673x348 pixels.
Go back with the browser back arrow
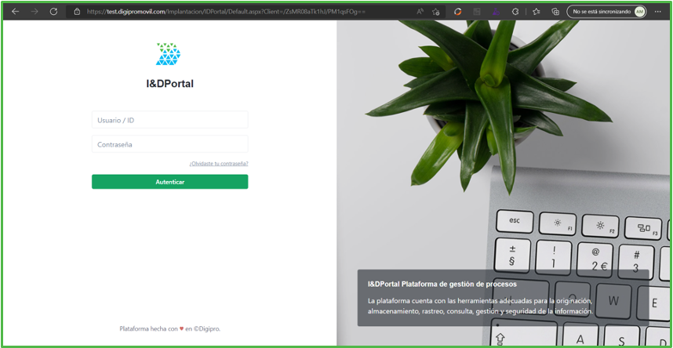point(16,12)
